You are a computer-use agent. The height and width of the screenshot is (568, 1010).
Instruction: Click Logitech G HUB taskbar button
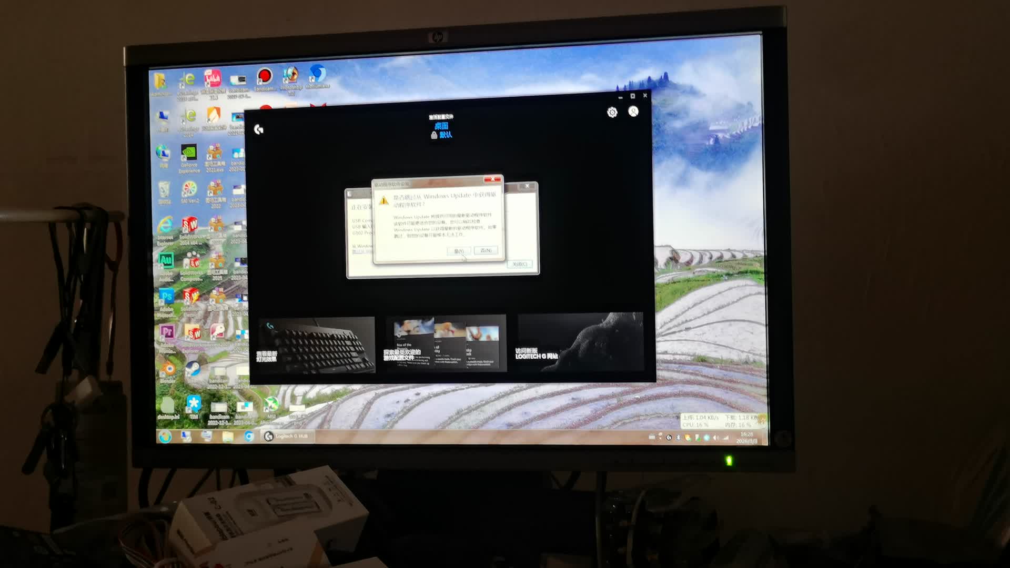tap(287, 436)
